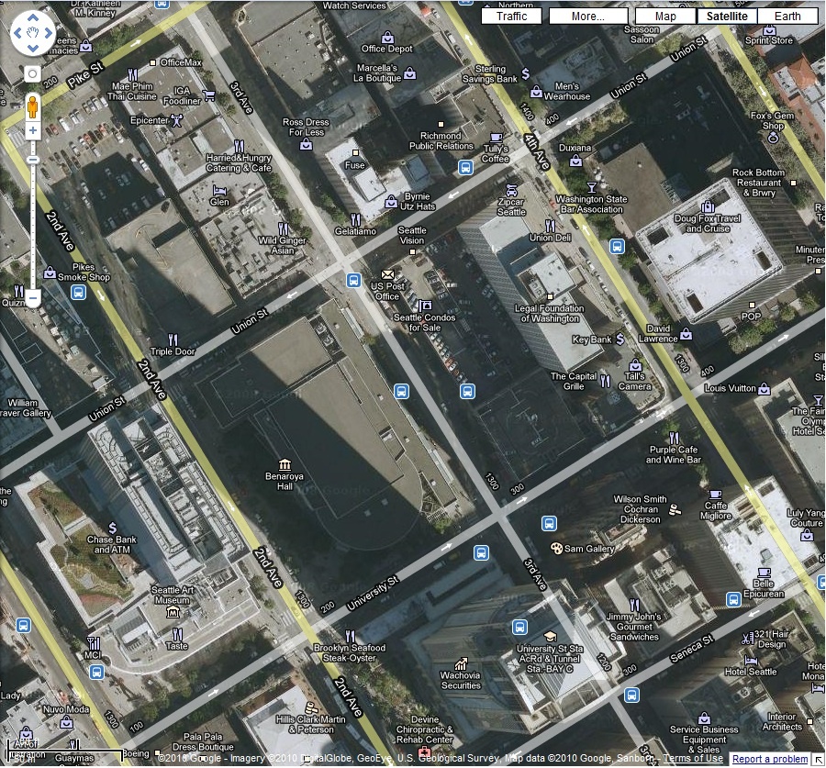Screen dimensions: 826x768
Task: Switch to Map view
Action: (x=666, y=17)
